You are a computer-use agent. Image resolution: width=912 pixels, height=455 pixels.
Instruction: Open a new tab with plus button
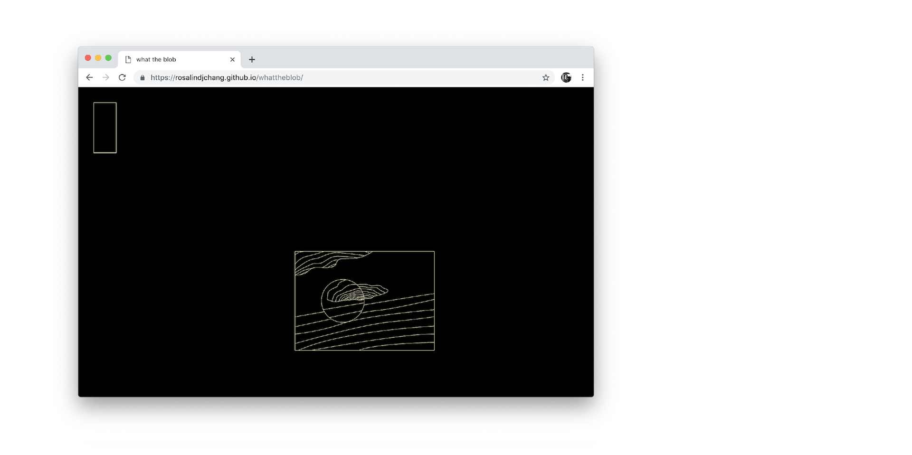252,59
